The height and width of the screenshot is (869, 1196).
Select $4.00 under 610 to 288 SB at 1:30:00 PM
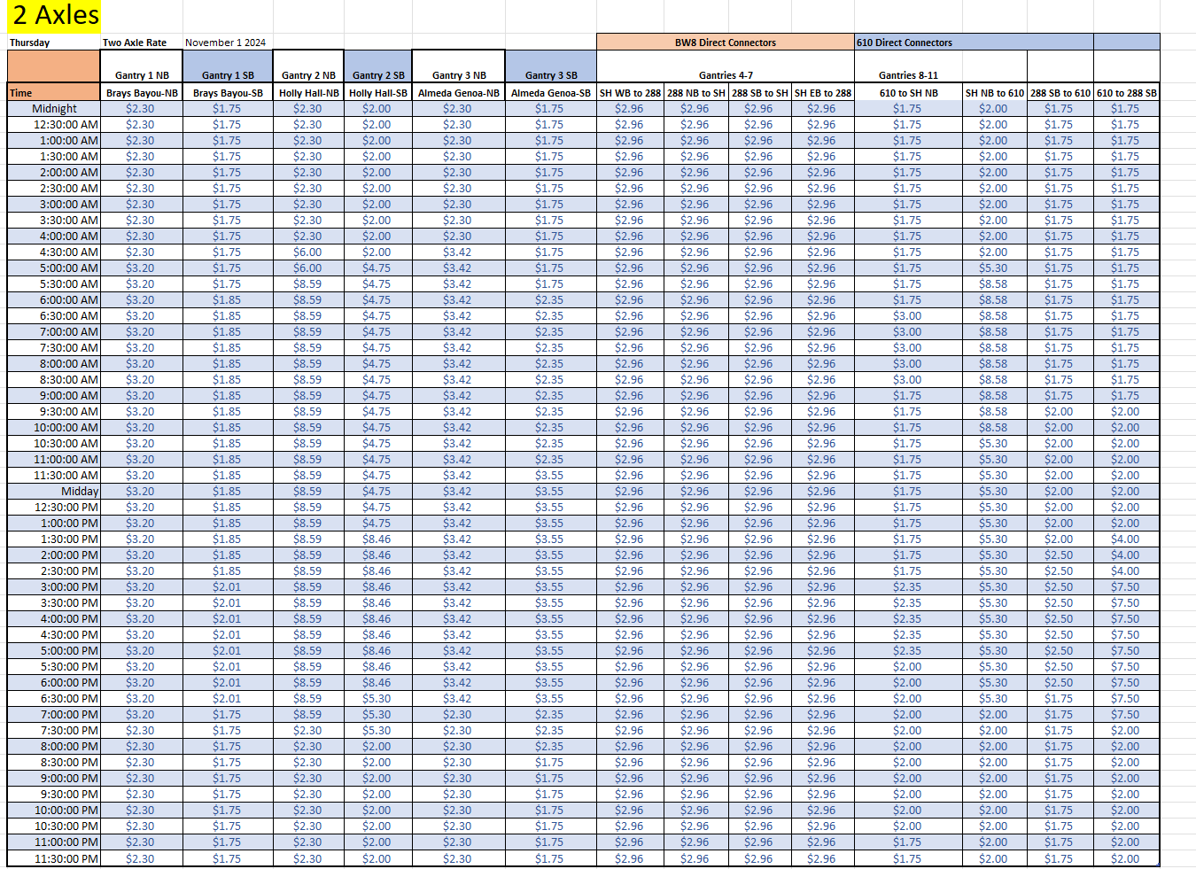click(1127, 539)
